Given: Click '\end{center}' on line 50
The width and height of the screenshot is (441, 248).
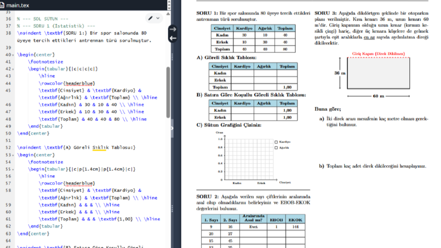Looking at the screenshot, I should coord(33,133).
